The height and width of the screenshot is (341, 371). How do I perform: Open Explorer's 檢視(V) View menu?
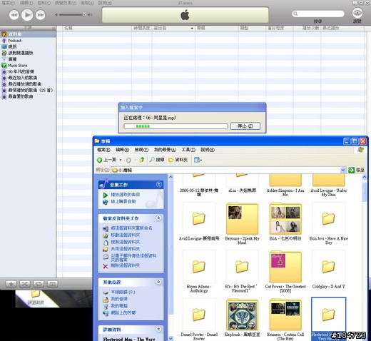pos(141,150)
